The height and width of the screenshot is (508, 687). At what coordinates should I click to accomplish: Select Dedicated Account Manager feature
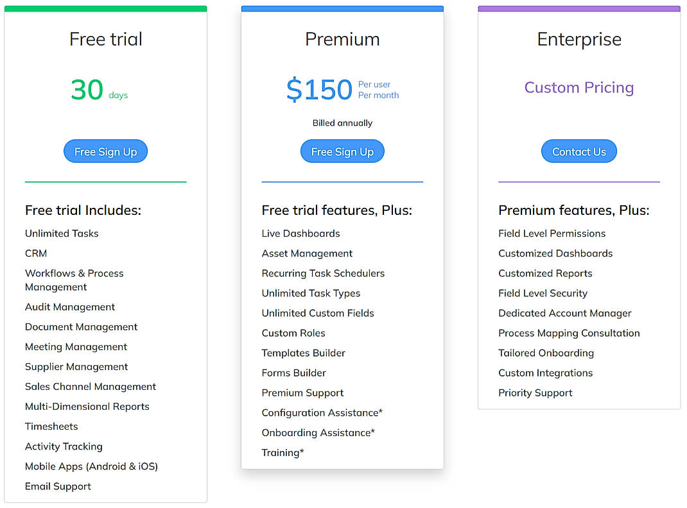565,313
